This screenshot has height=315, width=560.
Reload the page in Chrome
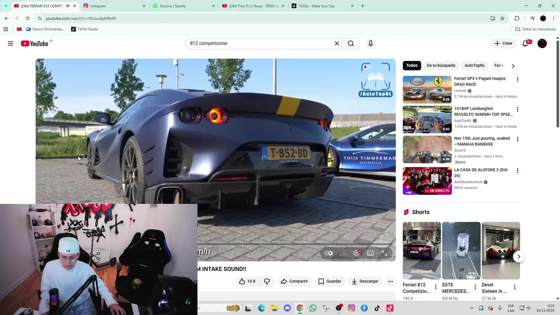click(27, 18)
